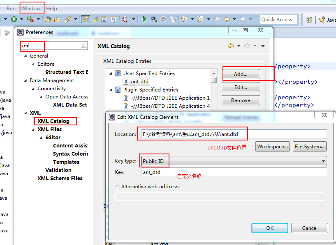Open the Key type dropdown showing Public ID
The height and width of the screenshot is (245, 336).
tap(323, 160)
